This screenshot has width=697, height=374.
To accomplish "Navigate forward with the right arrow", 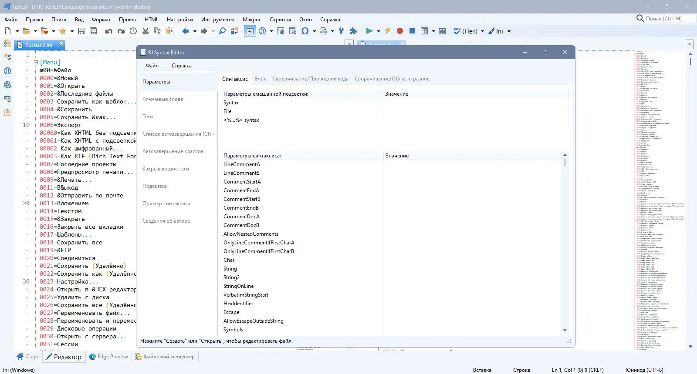I will [204, 31].
